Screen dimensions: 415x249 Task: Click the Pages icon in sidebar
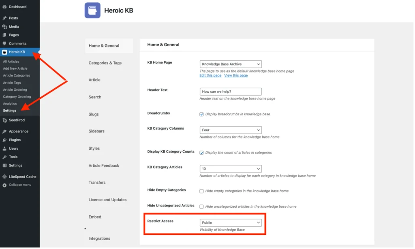coord(4,35)
